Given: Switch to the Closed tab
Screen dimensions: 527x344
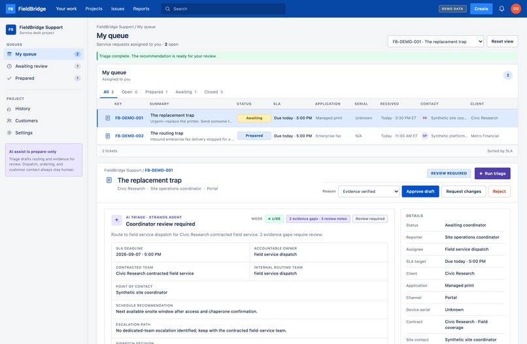Looking at the screenshot, I should coord(213,92).
